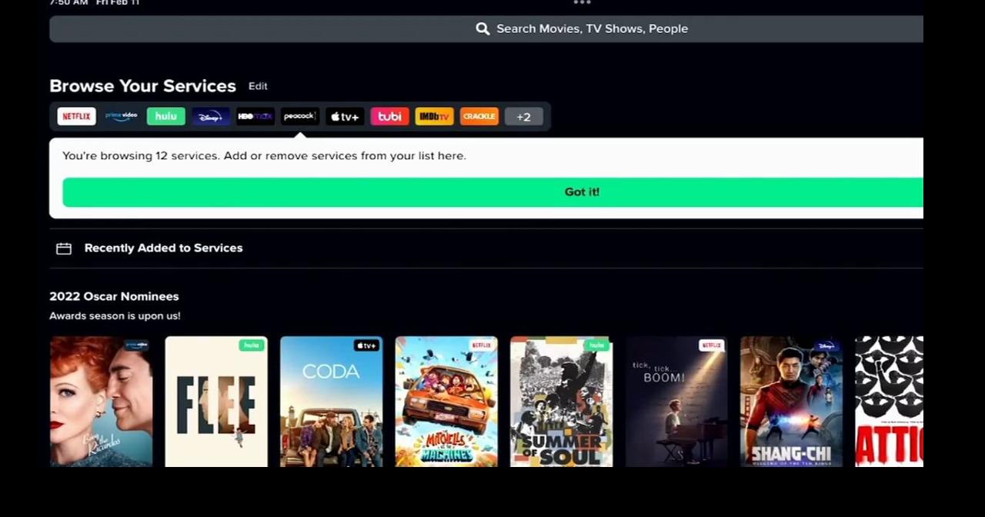The image size is (985, 517).
Task: Select the Tubi service icon
Action: pyautogui.click(x=389, y=116)
